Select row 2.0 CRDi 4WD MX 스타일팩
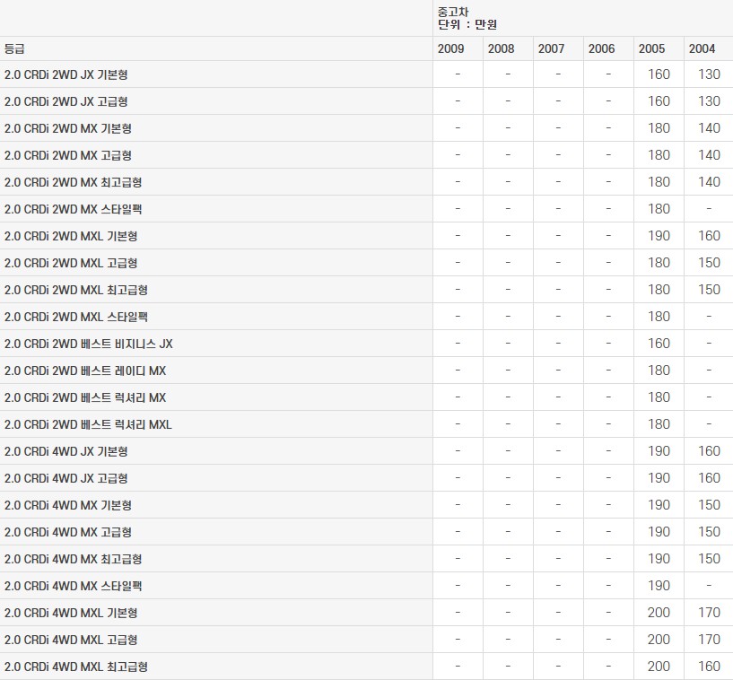 tap(366, 586)
